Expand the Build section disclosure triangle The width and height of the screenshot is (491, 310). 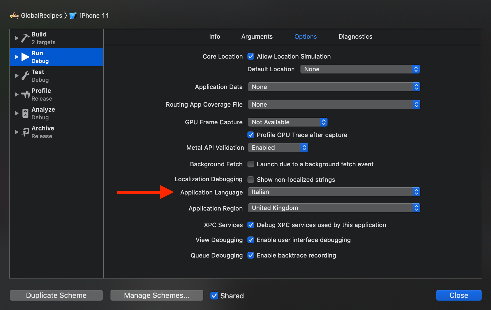(x=16, y=38)
